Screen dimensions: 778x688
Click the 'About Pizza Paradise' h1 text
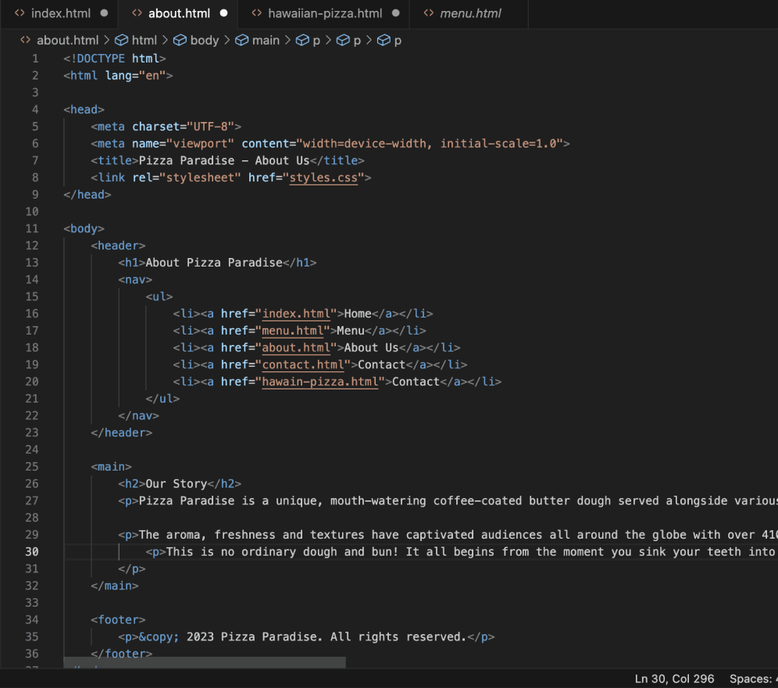pos(214,263)
